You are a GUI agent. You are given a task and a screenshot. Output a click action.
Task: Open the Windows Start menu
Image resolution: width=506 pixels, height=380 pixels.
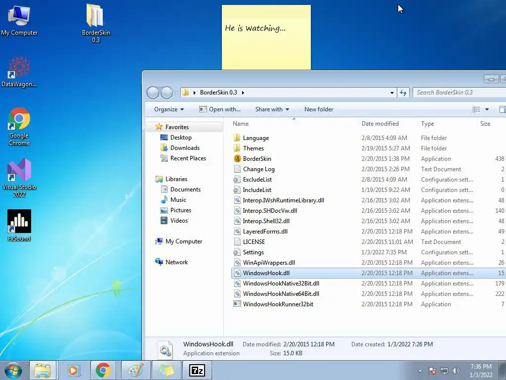click(x=13, y=370)
